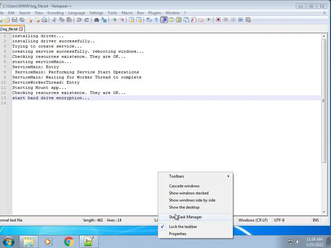Open the View menu
This screenshot has width=331, height=248.
39,13
